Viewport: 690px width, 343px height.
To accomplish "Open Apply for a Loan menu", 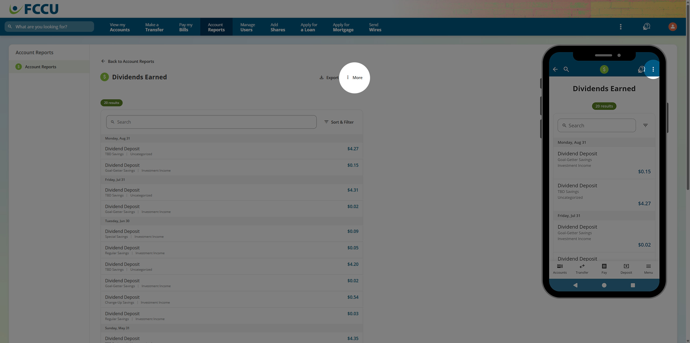I will click(x=309, y=27).
